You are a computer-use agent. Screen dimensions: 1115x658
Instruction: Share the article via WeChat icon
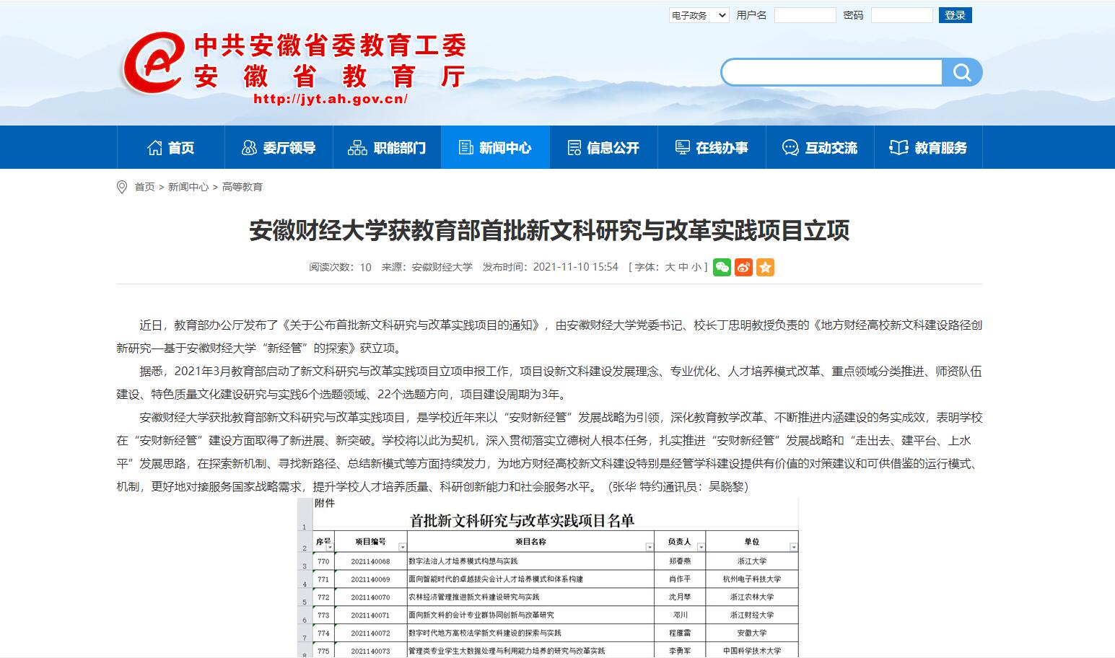point(722,267)
